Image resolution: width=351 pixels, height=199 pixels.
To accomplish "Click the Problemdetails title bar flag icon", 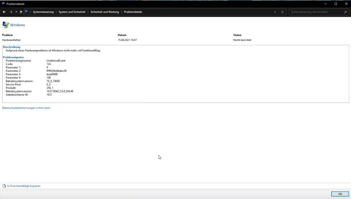I will click(4, 4).
